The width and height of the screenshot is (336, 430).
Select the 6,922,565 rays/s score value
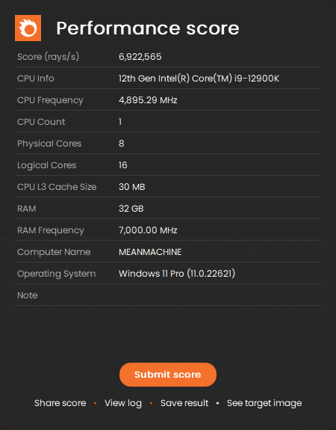coord(140,57)
